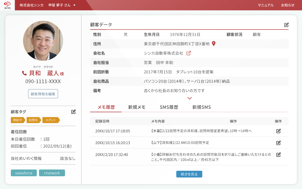Edit the memo dated 20XX/10/17

[x=278, y=131]
